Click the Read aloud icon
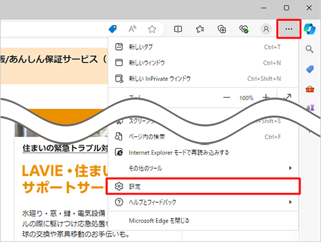This screenshot has height=242, width=321. [132, 29]
